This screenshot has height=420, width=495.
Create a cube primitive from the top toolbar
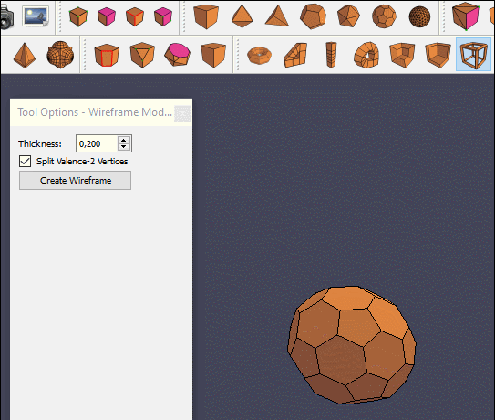[x=206, y=16]
